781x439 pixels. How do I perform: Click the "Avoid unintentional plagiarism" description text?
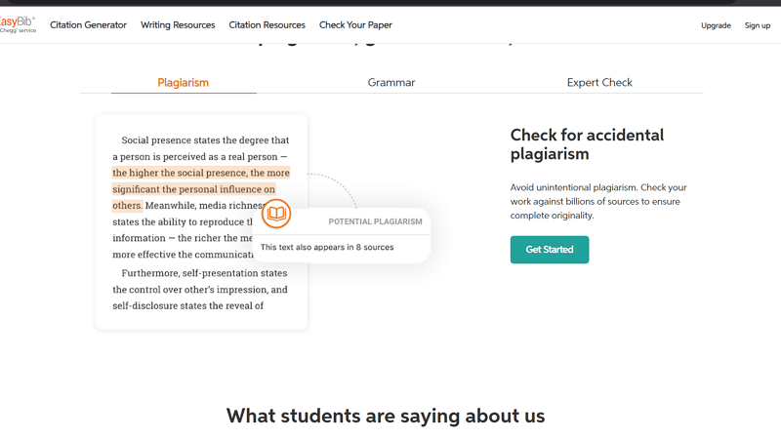[598, 201]
